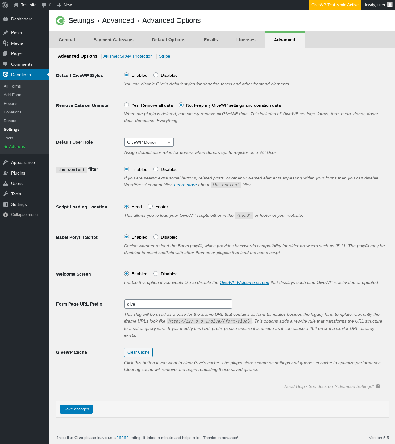Click the Settings sliders icon in sidebar

[x=6, y=204]
